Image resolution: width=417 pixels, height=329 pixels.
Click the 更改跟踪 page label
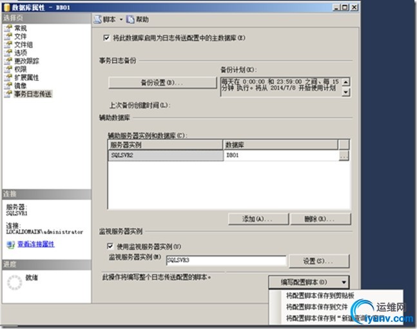[26, 61]
